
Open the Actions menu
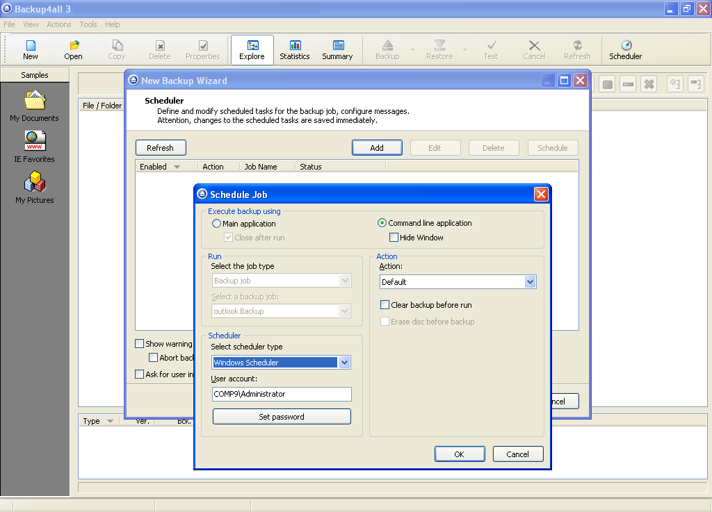click(x=59, y=24)
